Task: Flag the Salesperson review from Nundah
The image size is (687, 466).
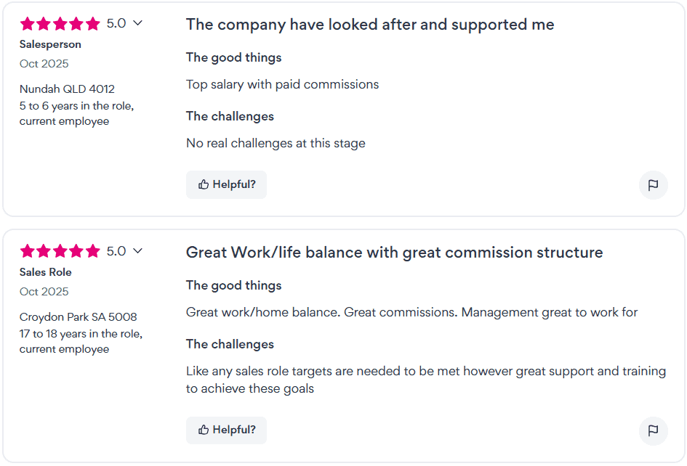Action: click(x=653, y=185)
